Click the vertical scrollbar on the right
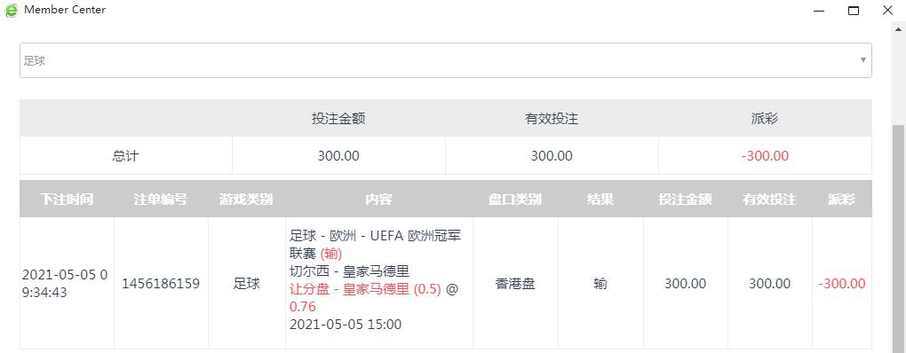The image size is (906, 353). pos(899,237)
